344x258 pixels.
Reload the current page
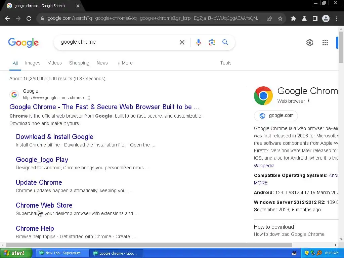[x=29, y=19]
